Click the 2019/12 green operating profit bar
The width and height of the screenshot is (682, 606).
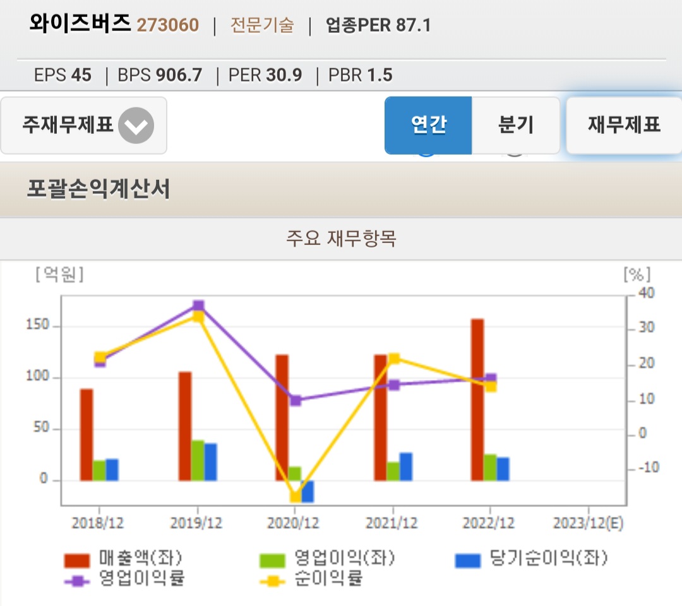pyautogui.click(x=198, y=461)
